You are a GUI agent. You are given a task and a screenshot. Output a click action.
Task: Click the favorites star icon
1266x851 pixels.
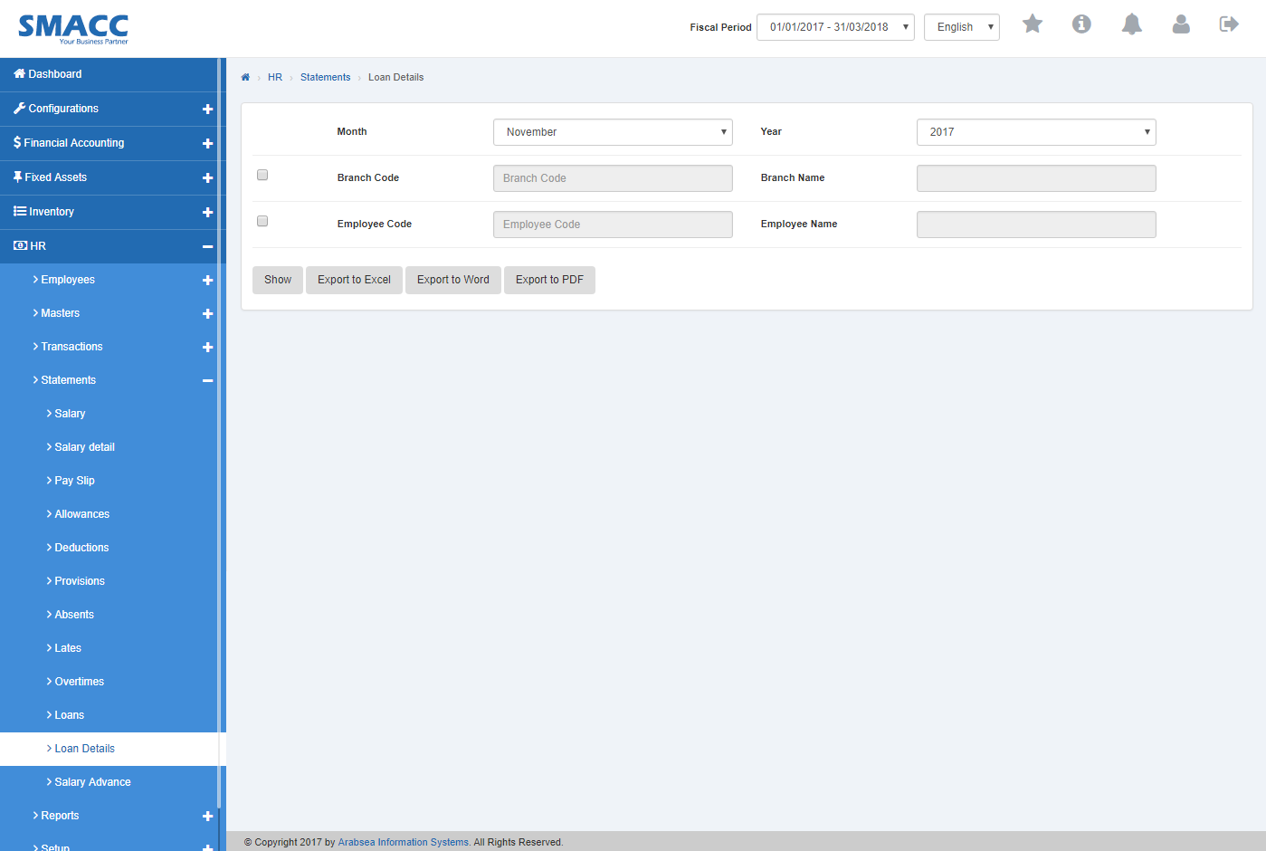pyautogui.click(x=1033, y=24)
